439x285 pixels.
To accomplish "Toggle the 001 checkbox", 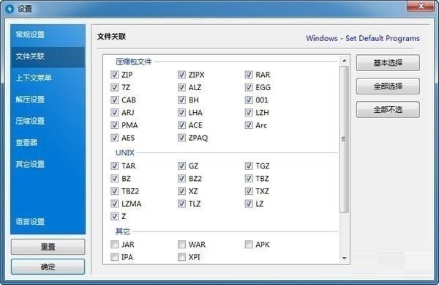I will click(x=249, y=100).
